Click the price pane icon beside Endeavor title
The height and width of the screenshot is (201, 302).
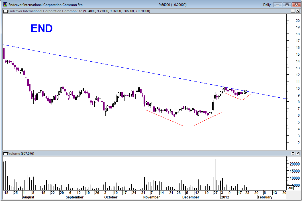(x=6, y=11)
